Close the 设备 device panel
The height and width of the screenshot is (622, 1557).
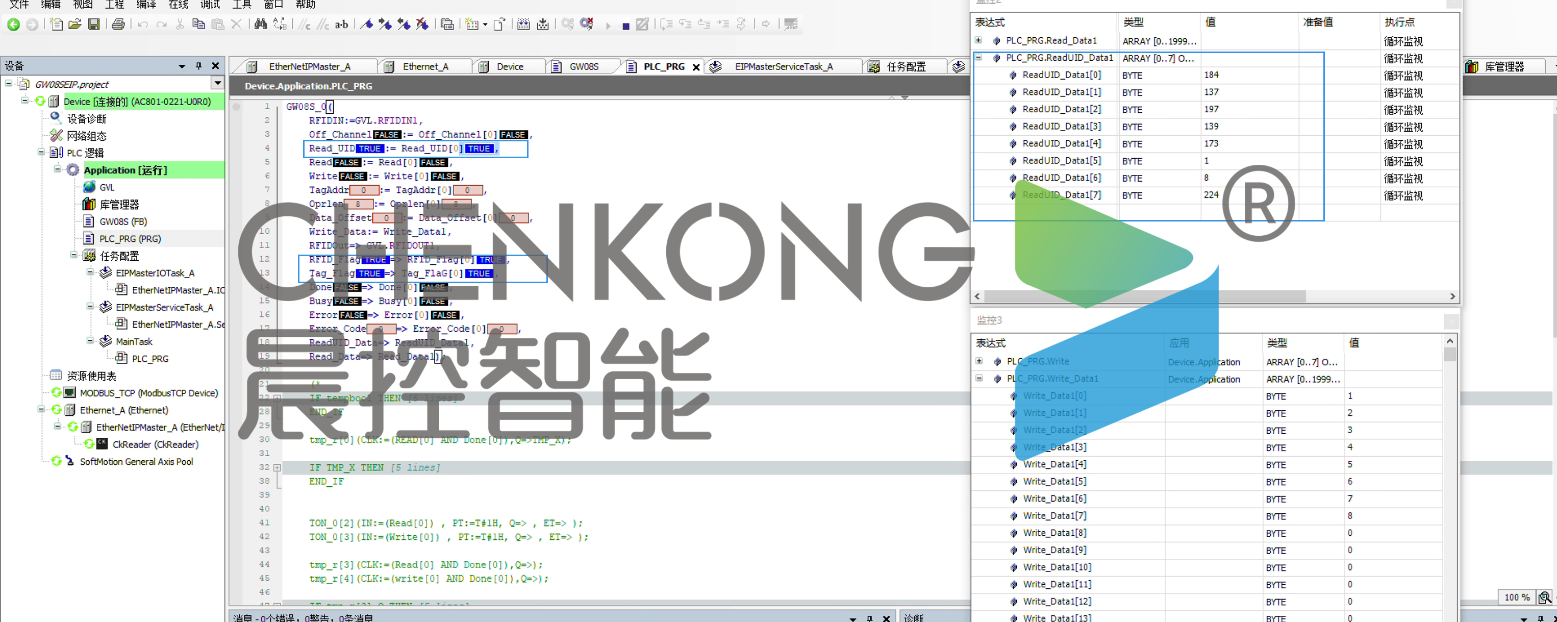pyautogui.click(x=215, y=65)
